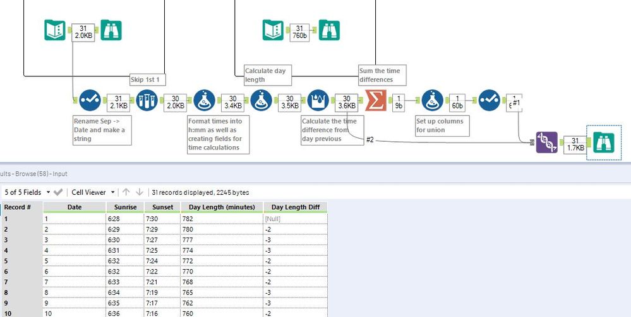This screenshot has width=631, height=317.
Task: Click the Sunrise cell 6:35
Action: pos(125,303)
